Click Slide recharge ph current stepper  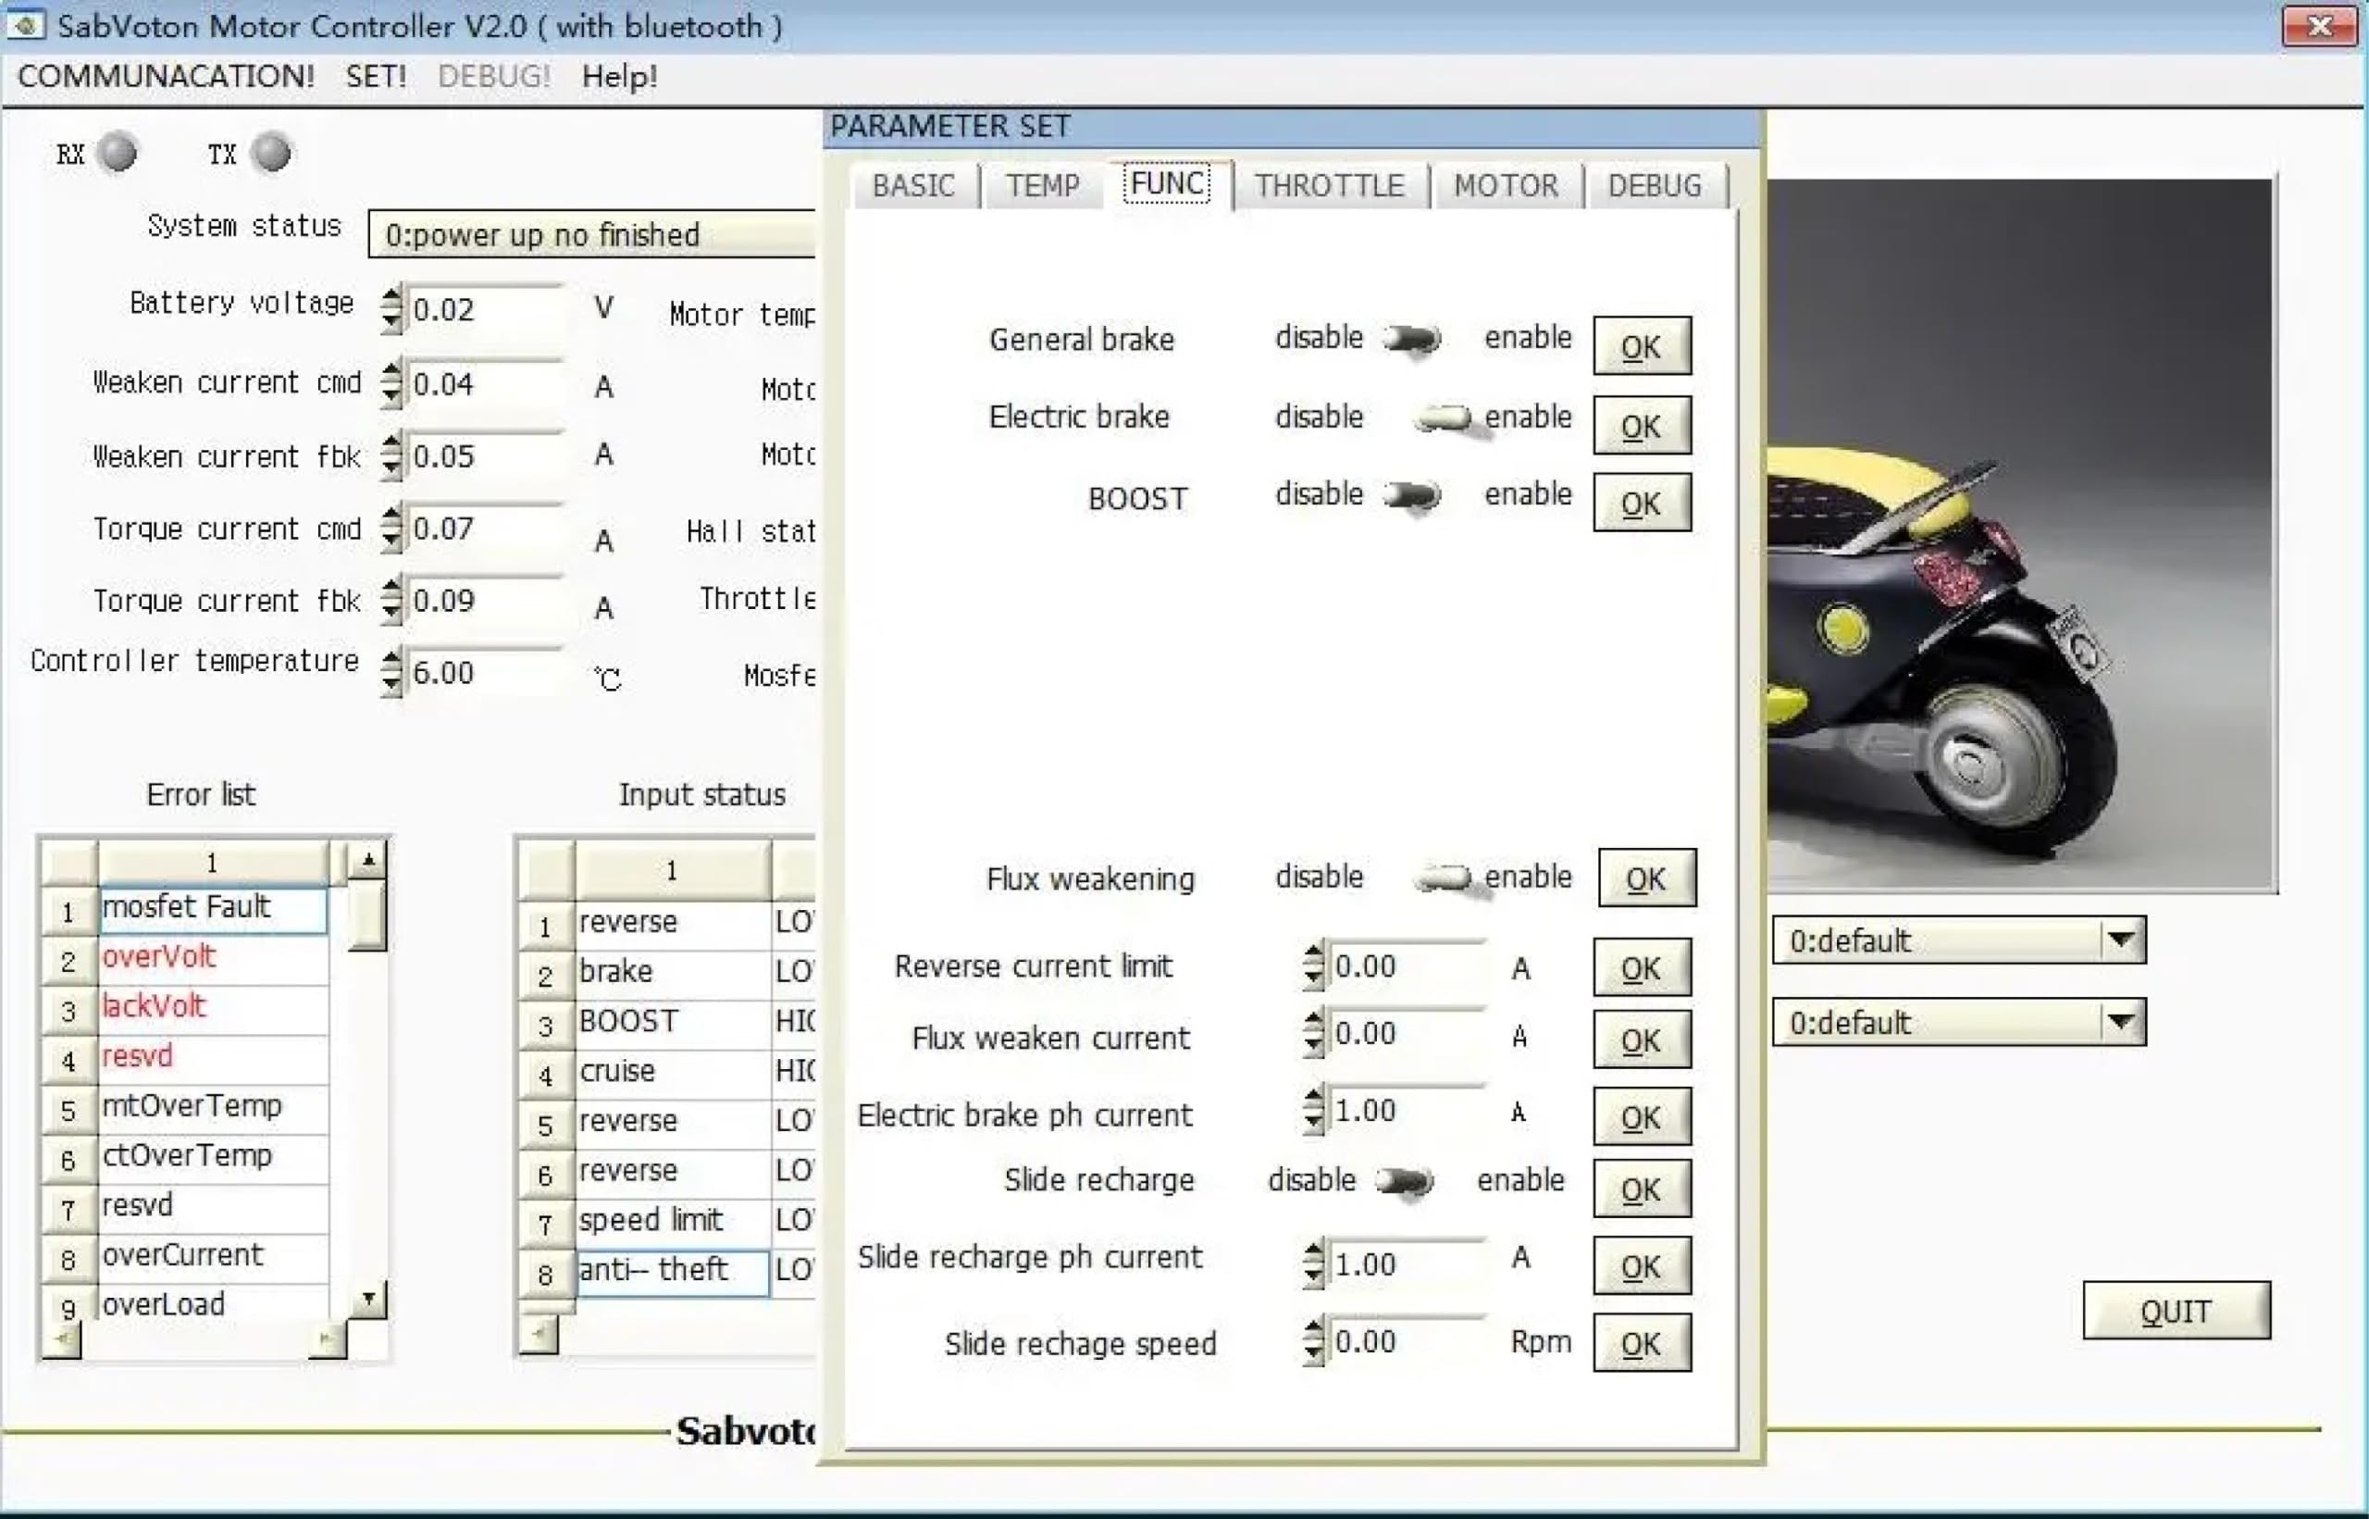(x=1312, y=1264)
